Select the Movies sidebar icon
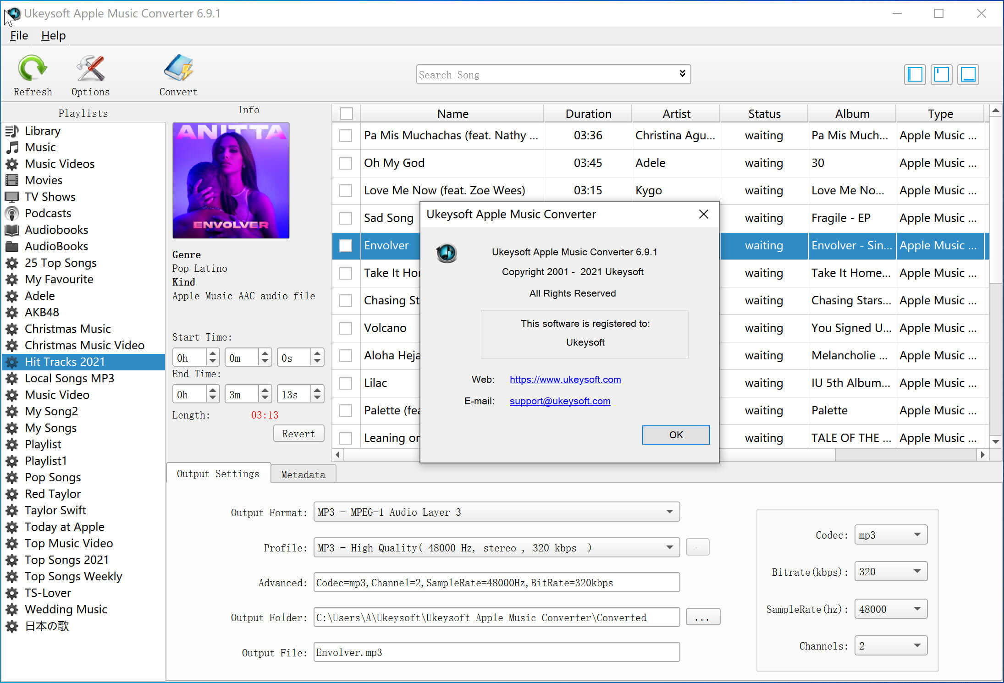This screenshot has height=683, width=1004. (x=13, y=180)
